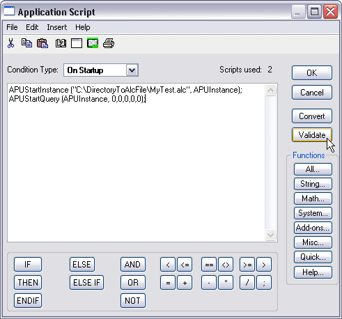Open the On Startup combo box
This screenshot has height=319, width=342.
click(101, 70)
